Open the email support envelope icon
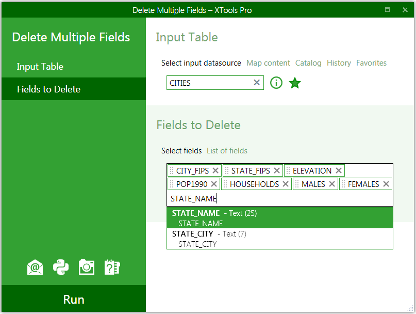This screenshot has width=416, height=314. point(35,267)
